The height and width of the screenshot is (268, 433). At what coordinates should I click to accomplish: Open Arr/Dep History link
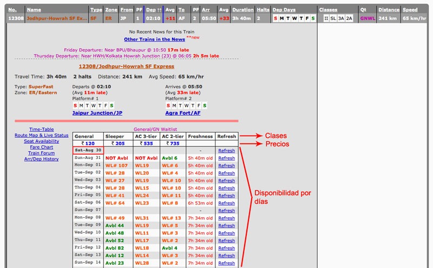[x=42, y=159]
